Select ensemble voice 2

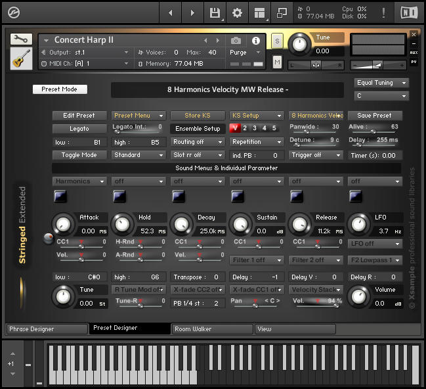tap(245, 128)
